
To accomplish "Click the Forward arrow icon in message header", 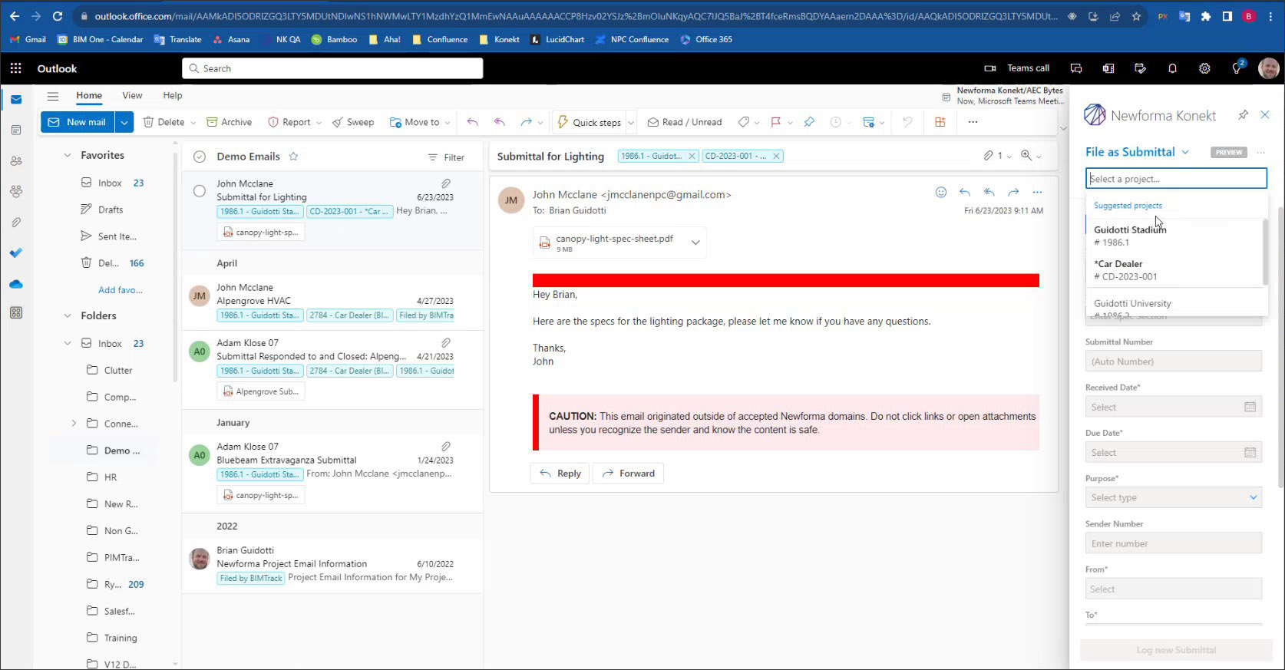I will [1013, 192].
